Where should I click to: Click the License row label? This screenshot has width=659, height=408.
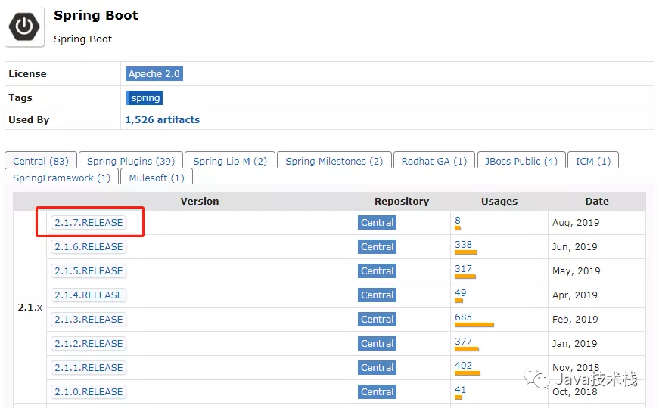pos(27,73)
